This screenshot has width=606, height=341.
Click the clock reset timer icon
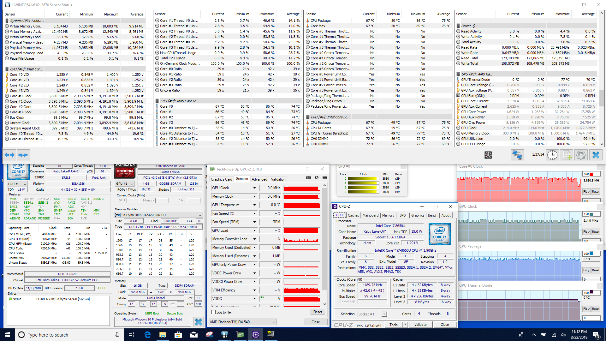(x=552, y=155)
